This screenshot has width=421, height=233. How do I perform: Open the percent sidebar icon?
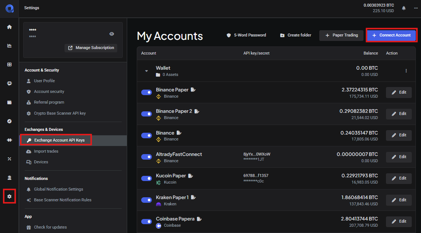click(9, 159)
